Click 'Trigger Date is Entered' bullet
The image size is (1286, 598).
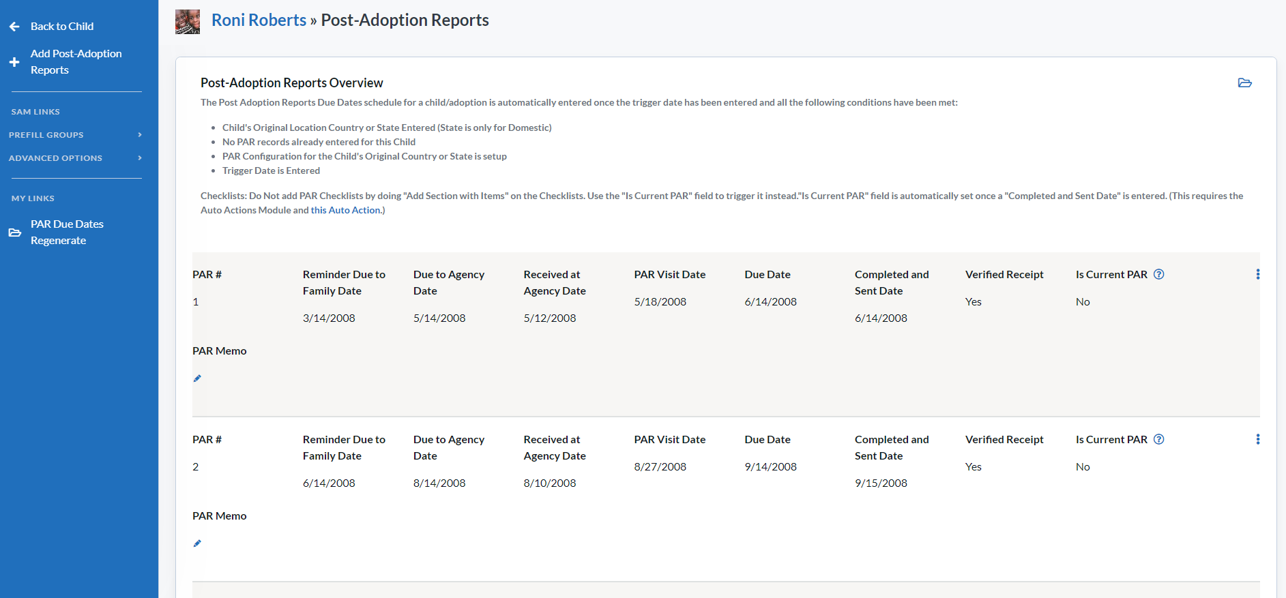(271, 171)
